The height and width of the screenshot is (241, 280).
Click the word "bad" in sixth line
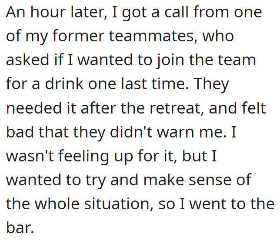coord(20,132)
